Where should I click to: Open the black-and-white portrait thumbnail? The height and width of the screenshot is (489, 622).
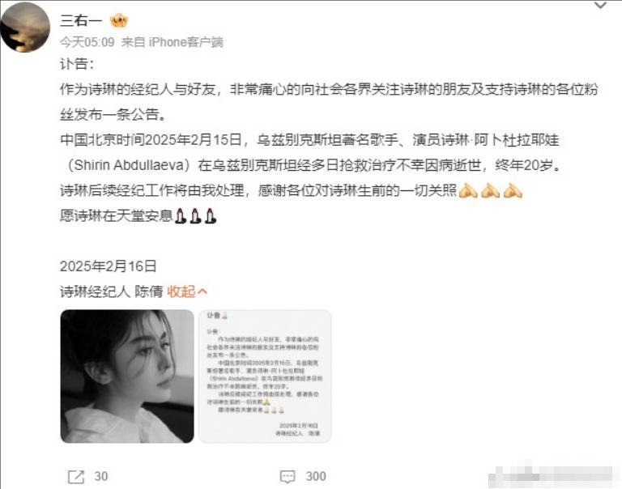coord(127,376)
